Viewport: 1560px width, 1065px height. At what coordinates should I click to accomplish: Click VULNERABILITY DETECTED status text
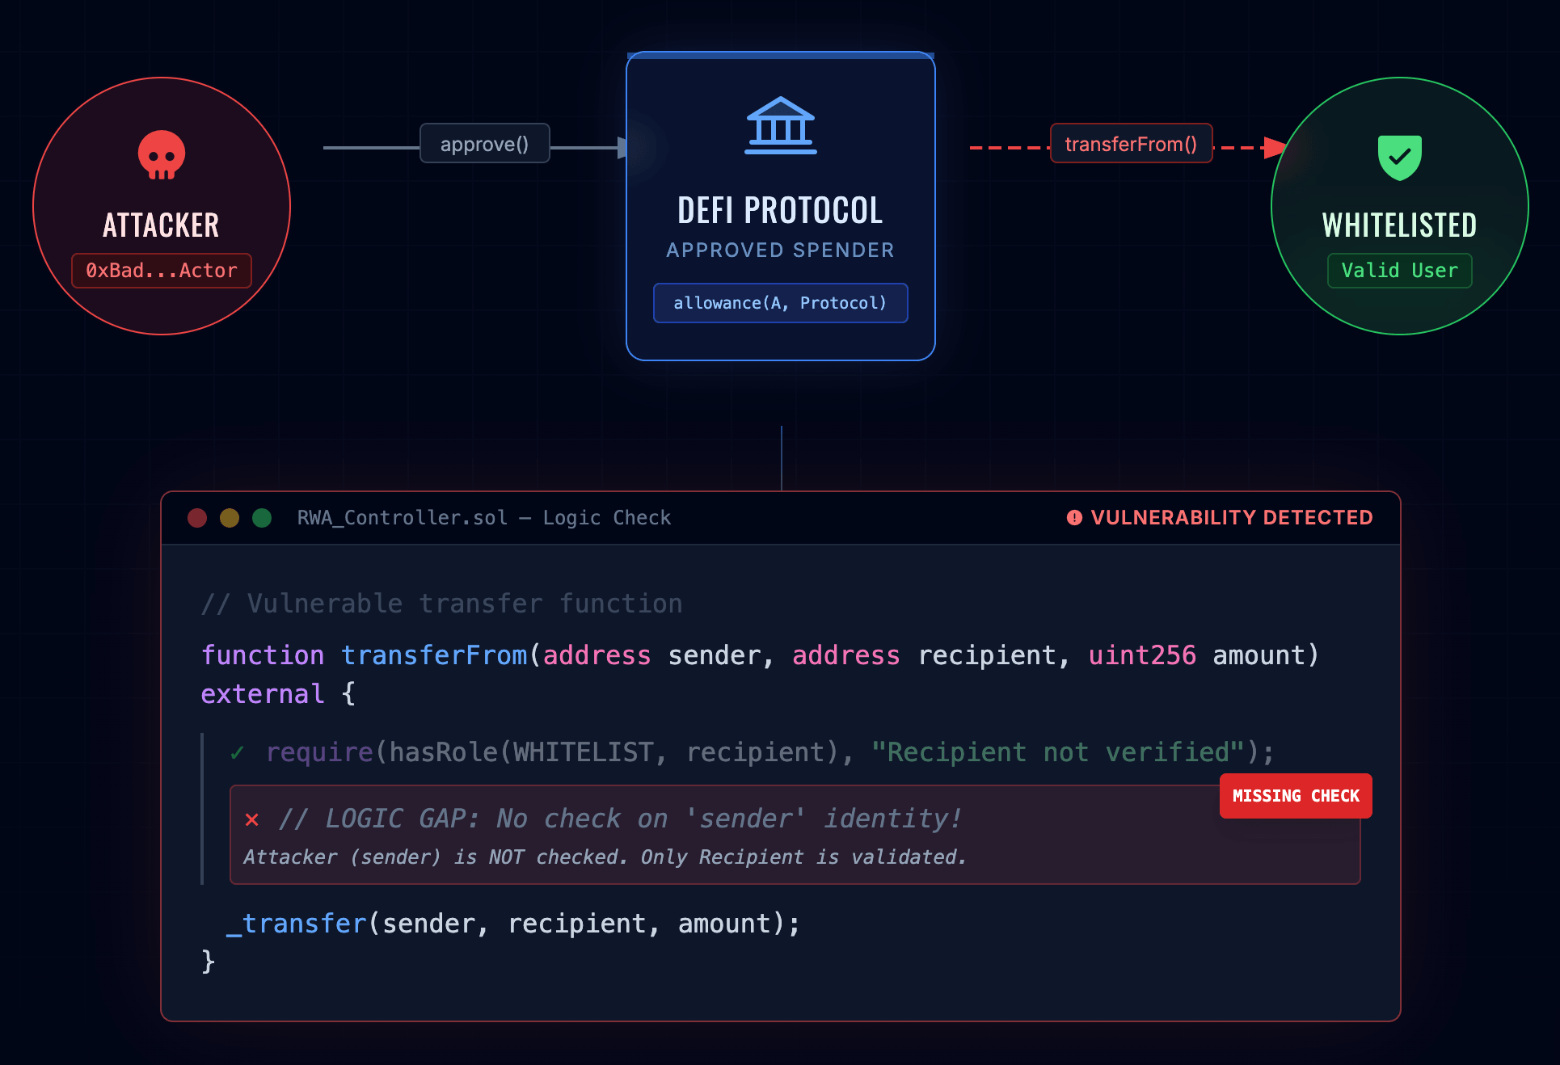click(x=1231, y=518)
